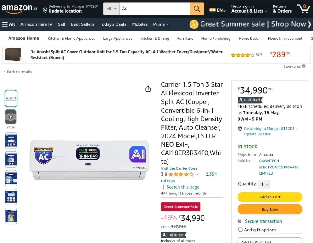
Task: Open Today's Deals in nav bar
Action: (113, 24)
